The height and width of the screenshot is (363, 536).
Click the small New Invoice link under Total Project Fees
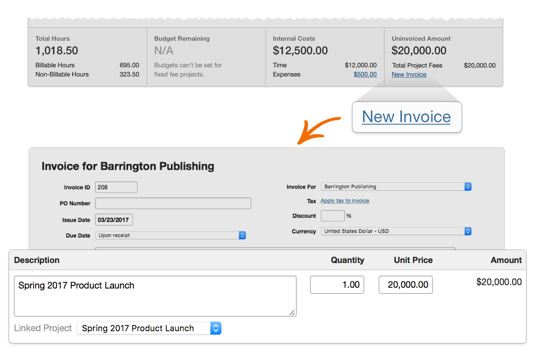pos(409,74)
